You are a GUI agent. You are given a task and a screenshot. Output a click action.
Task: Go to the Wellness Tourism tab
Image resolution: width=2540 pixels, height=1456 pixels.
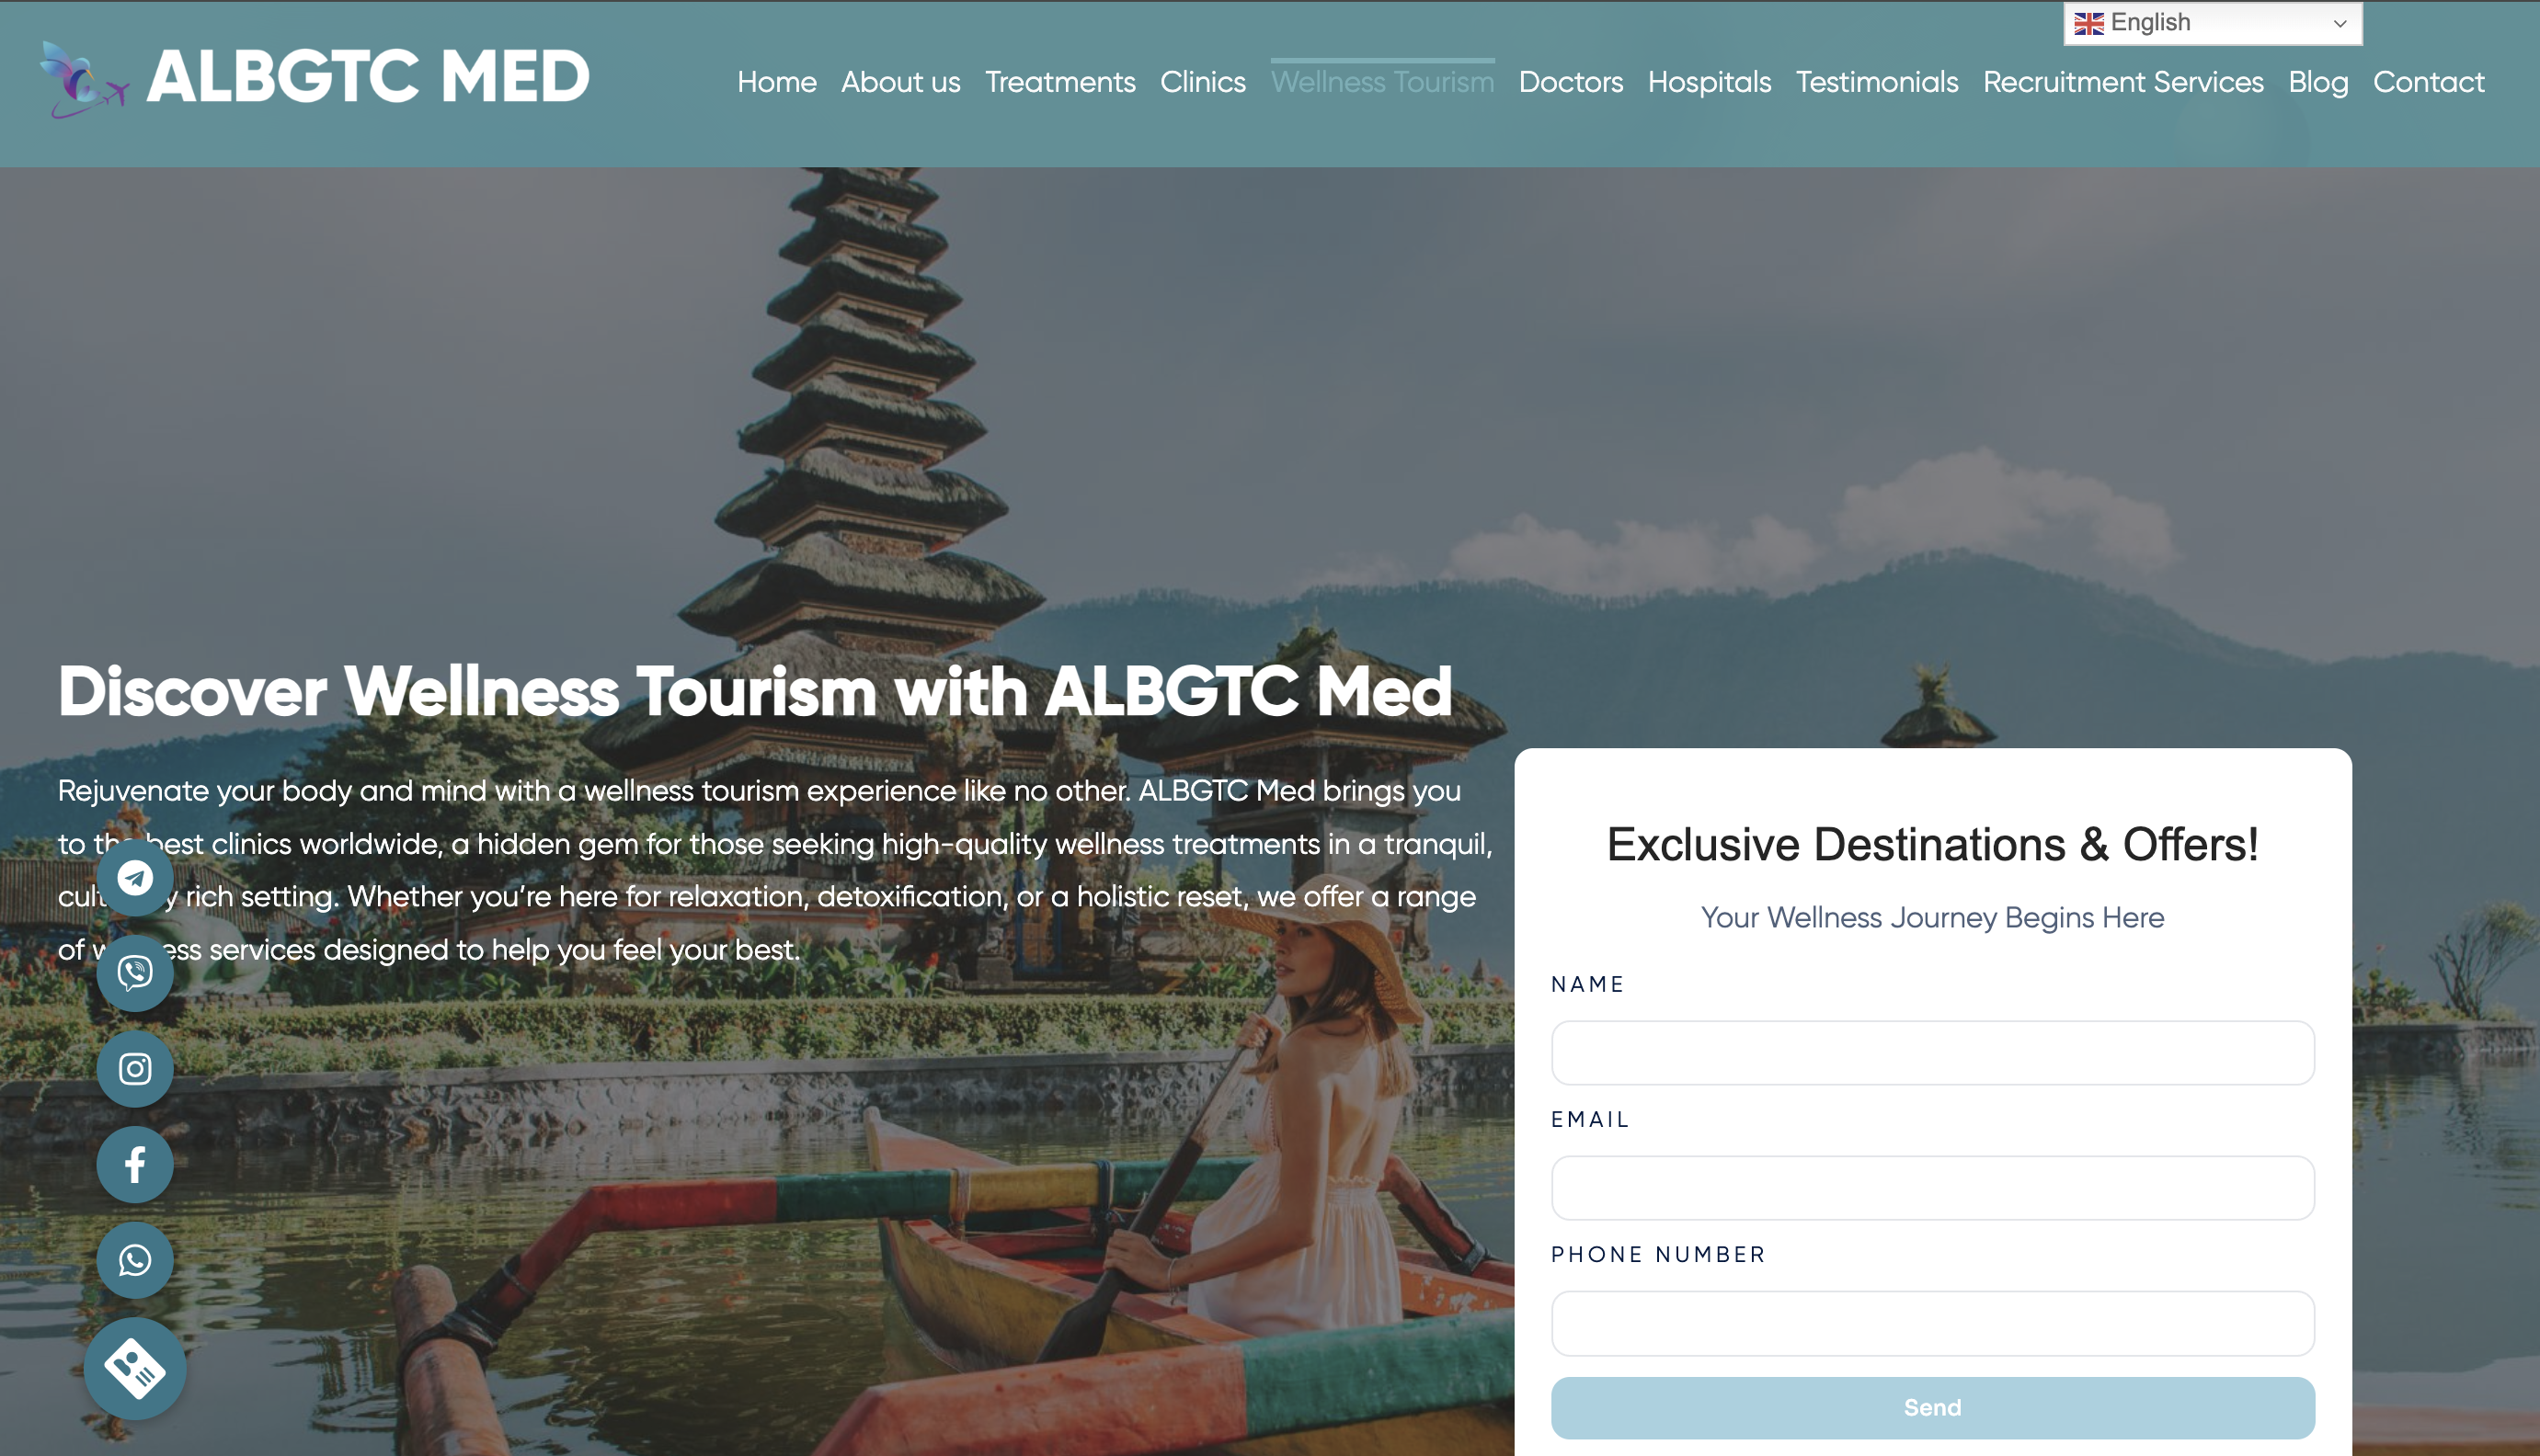pos(1381,82)
